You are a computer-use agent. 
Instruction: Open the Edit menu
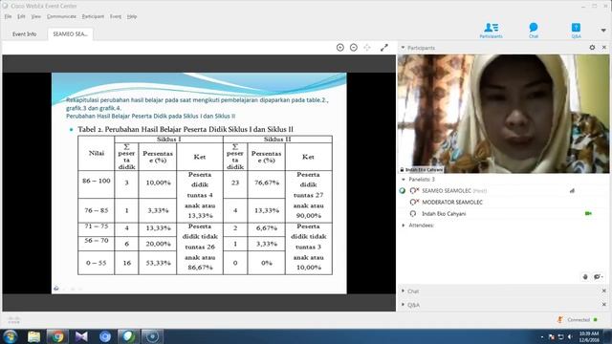(x=21, y=16)
